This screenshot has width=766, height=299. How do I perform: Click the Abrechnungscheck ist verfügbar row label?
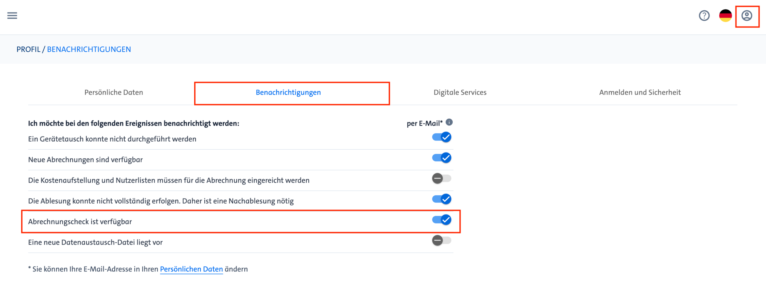coord(80,222)
